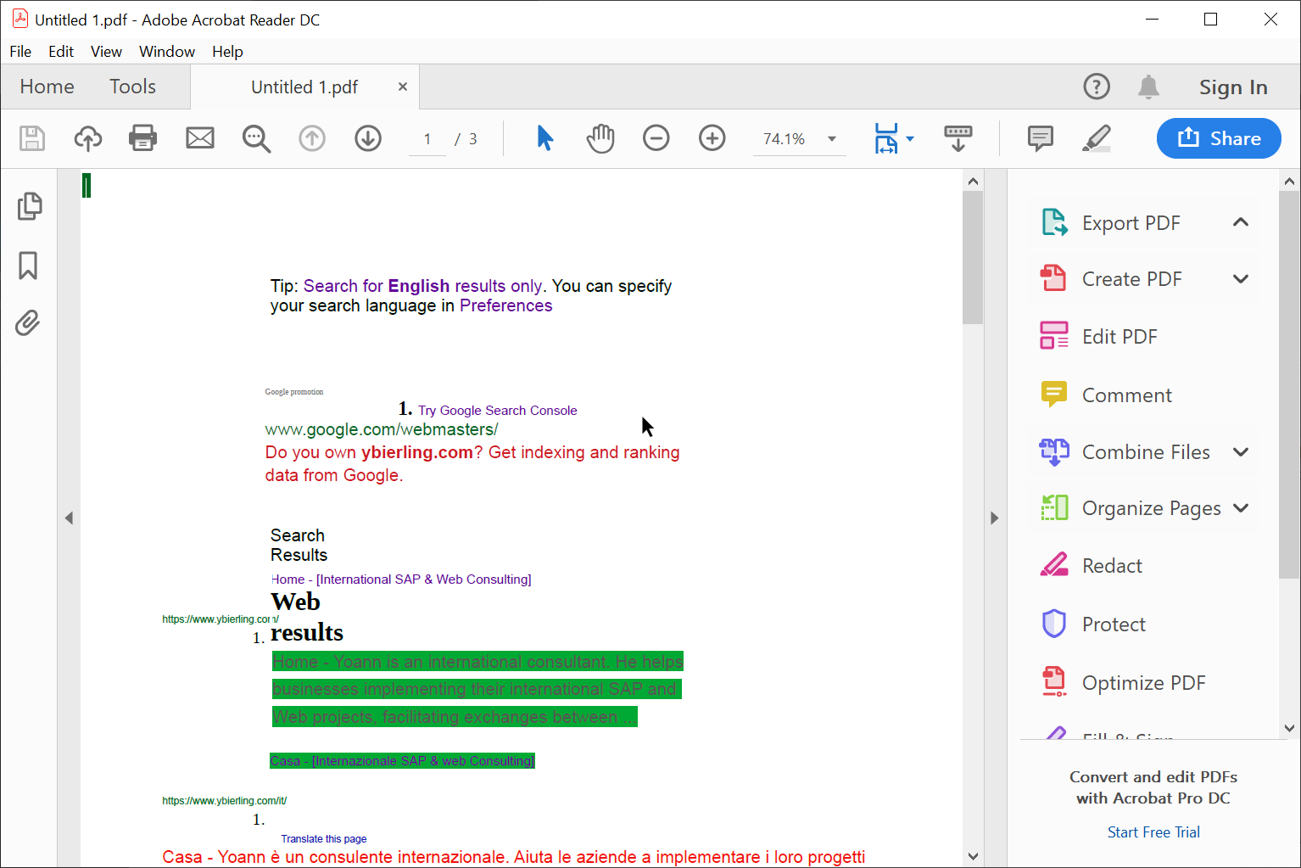Zoom in with plus button
Image resolution: width=1301 pixels, height=868 pixels.
pos(712,137)
